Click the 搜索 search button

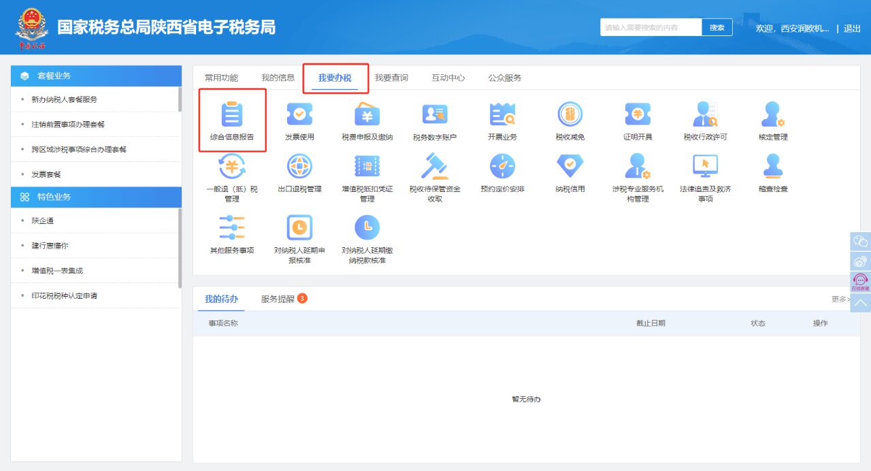pyautogui.click(x=717, y=27)
